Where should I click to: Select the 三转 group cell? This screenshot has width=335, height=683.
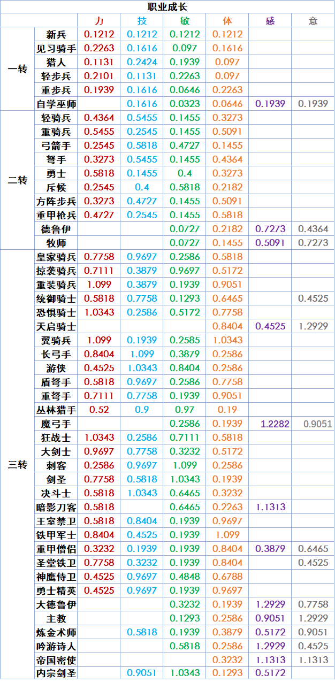tap(18, 464)
